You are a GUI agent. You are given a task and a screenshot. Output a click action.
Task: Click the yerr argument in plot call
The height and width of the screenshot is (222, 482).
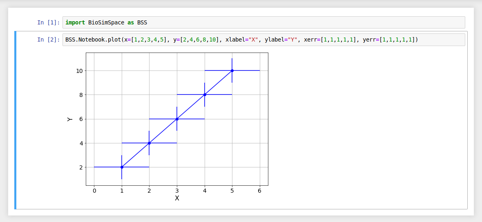coord(369,40)
